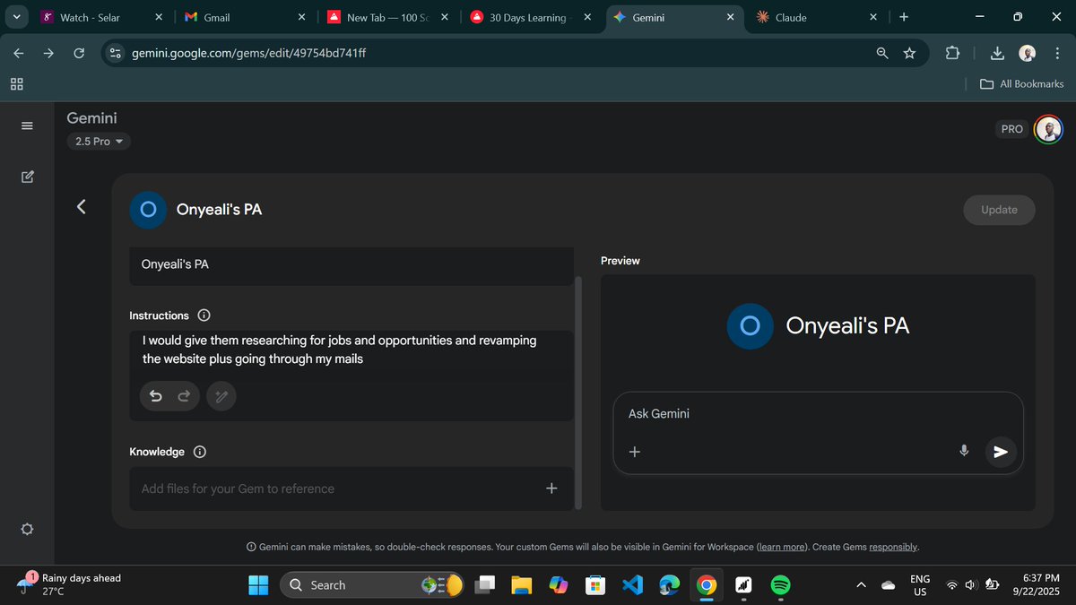Open the Google account avatar

(x=1048, y=129)
